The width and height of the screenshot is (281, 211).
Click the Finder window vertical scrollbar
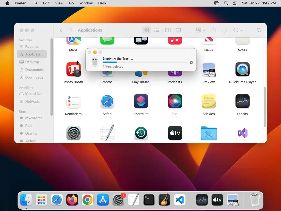265,107
